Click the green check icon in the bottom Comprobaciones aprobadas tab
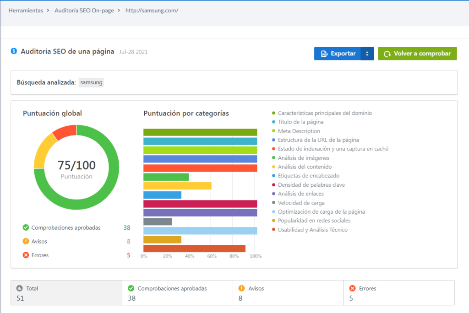Image resolution: width=469 pixels, height=313 pixels. point(131,288)
